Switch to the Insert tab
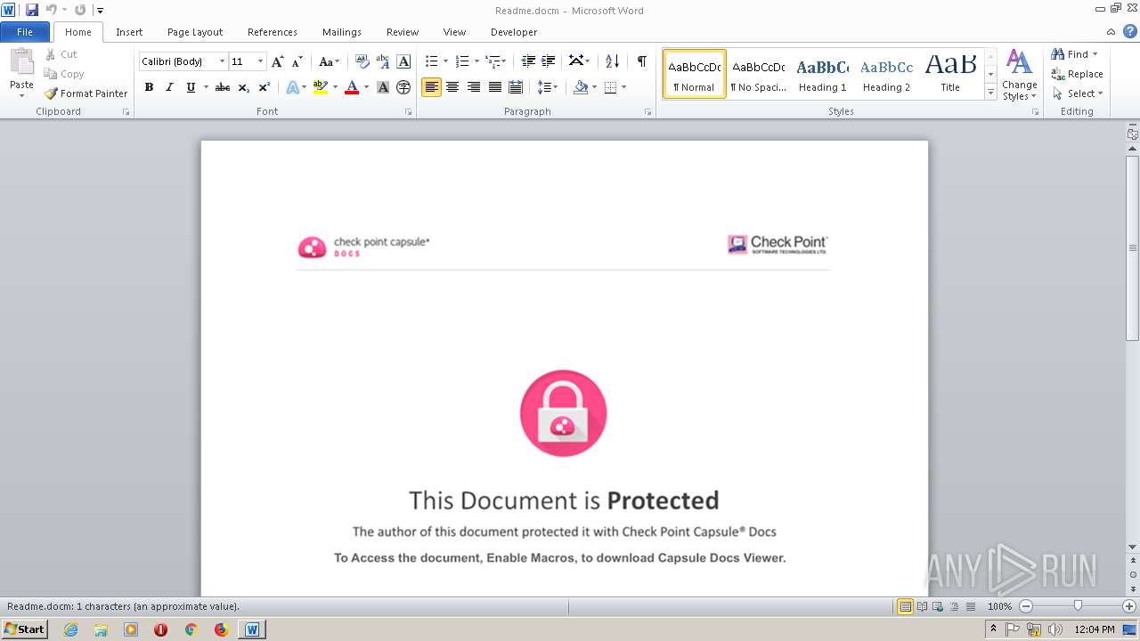Screen dimensions: 1140x641 tap(129, 32)
